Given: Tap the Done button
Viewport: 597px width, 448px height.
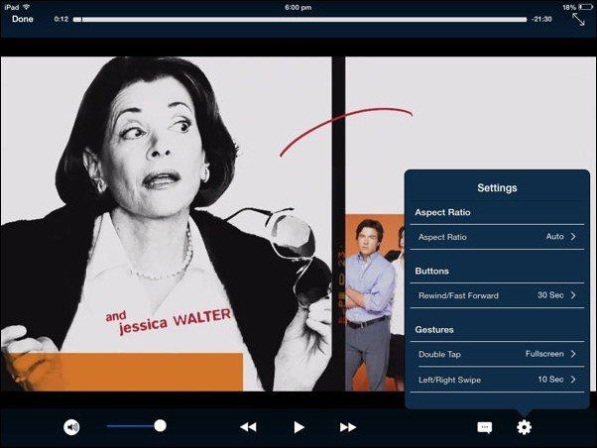Looking at the screenshot, I should [x=23, y=19].
